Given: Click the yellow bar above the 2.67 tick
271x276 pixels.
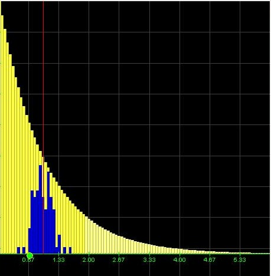Looking at the screenshot, I should [x=119, y=245].
